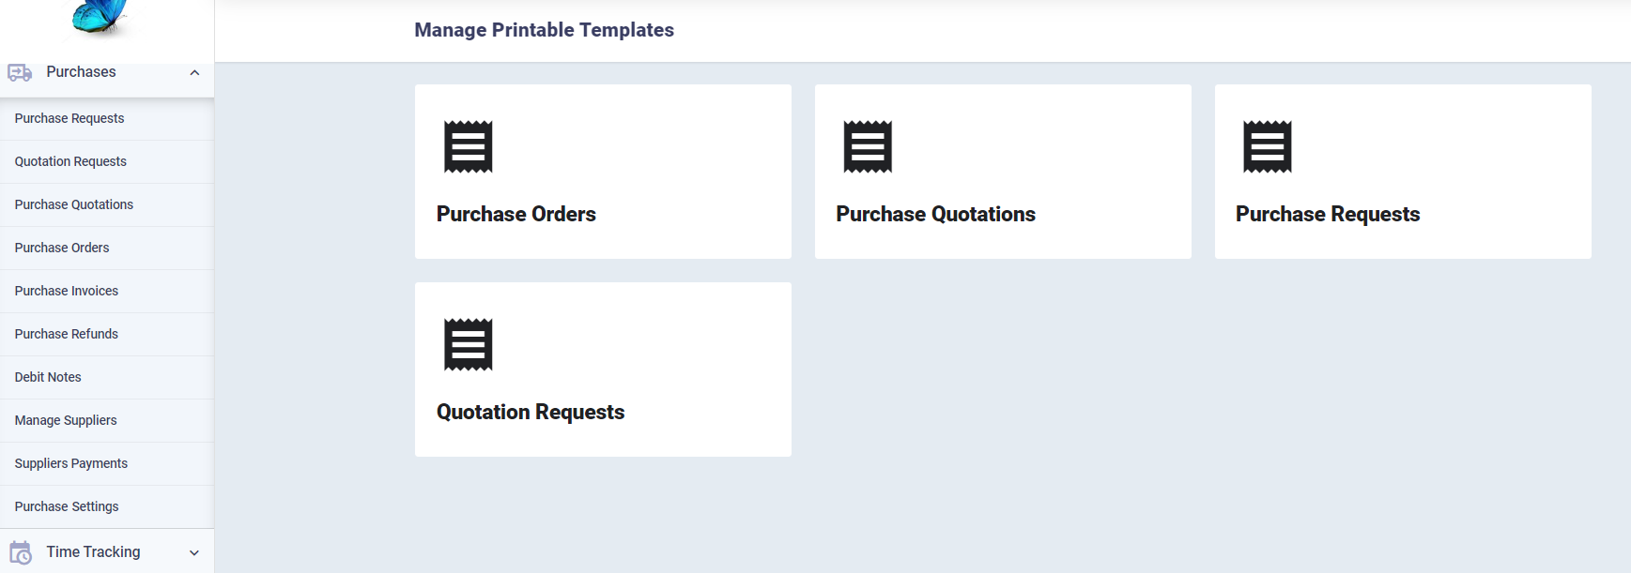
Task: Open Purchase Refunds in sidebar
Action: click(x=67, y=334)
